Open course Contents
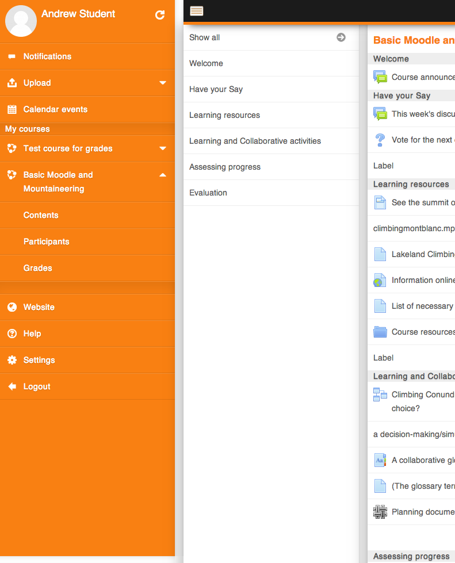 (87, 215)
